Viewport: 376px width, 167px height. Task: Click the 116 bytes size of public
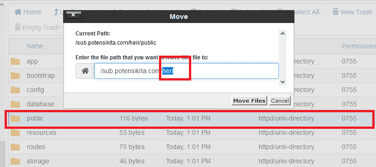(134, 118)
